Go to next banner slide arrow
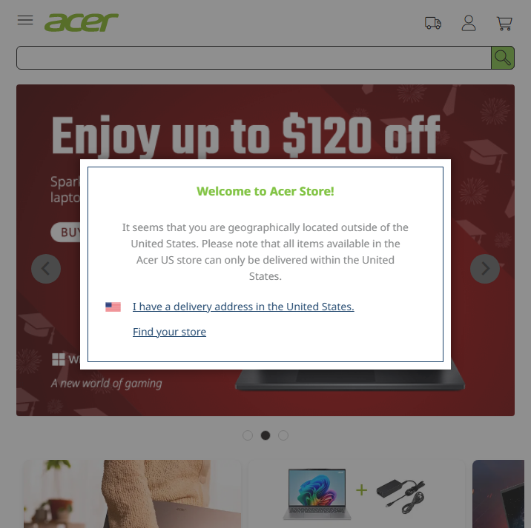Screen dimensions: 531x528 coord(485,269)
